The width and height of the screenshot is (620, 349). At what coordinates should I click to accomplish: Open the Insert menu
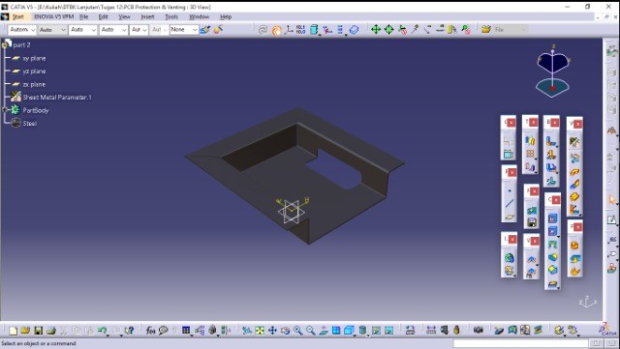coord(147,17)
